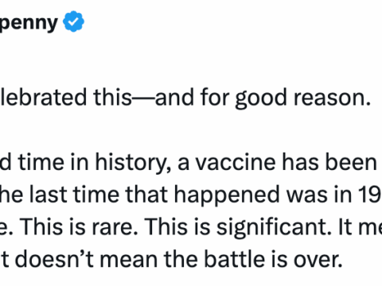
Task: Click the word "reason." in first line
Action: pos(332,99)
